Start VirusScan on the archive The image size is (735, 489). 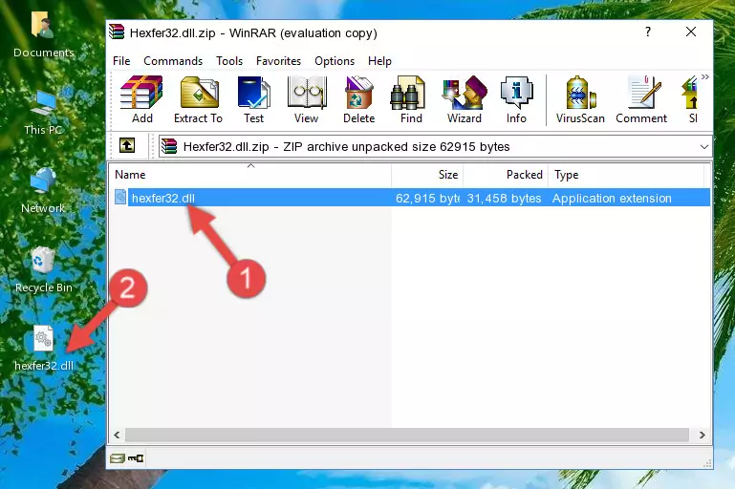click(x=580, y=99)
